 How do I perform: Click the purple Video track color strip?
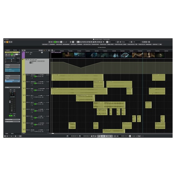(x=23, y=55)
